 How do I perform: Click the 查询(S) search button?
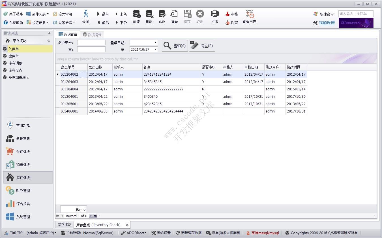click(175, 46)
